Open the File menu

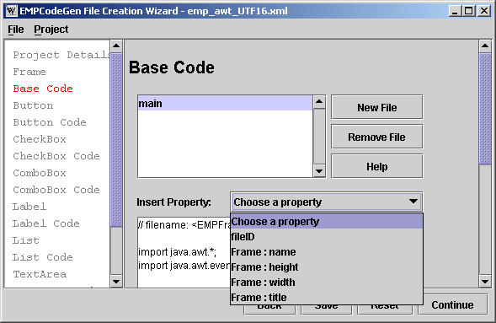[16, 30]
